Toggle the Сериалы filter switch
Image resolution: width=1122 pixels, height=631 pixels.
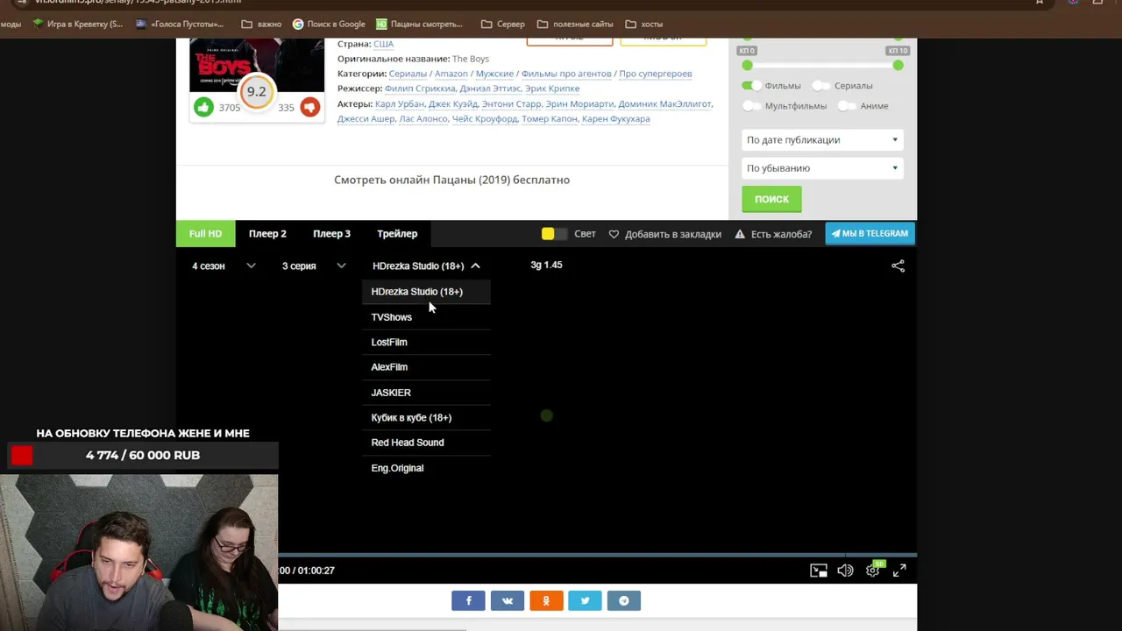point(821,86)
